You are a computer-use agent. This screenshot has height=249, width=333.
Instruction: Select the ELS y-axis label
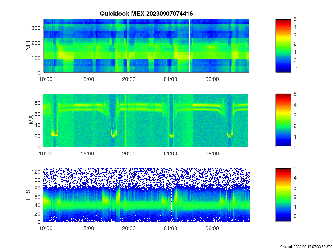tap(28, 195)
